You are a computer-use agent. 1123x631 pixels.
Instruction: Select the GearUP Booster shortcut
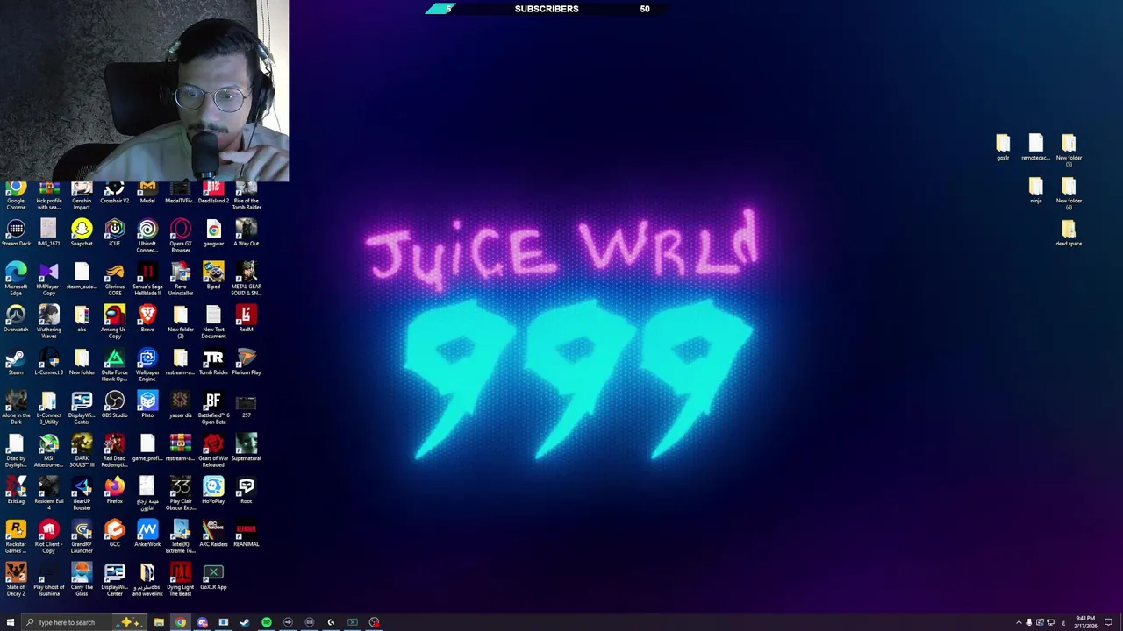coord(82,494)
